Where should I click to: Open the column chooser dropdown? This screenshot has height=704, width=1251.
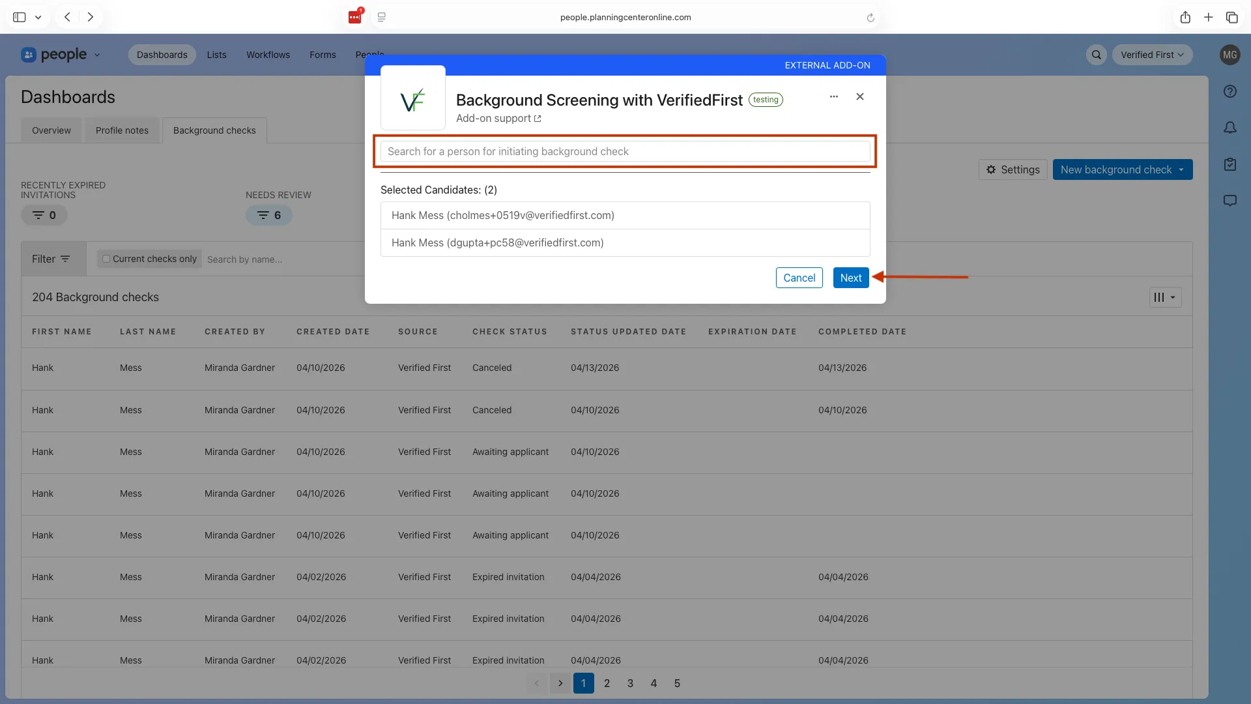1165,297
